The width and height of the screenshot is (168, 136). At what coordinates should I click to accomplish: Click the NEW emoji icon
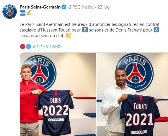point(23,13)
